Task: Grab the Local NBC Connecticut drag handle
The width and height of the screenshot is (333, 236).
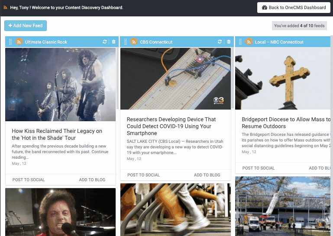Action: coord(240,42)
